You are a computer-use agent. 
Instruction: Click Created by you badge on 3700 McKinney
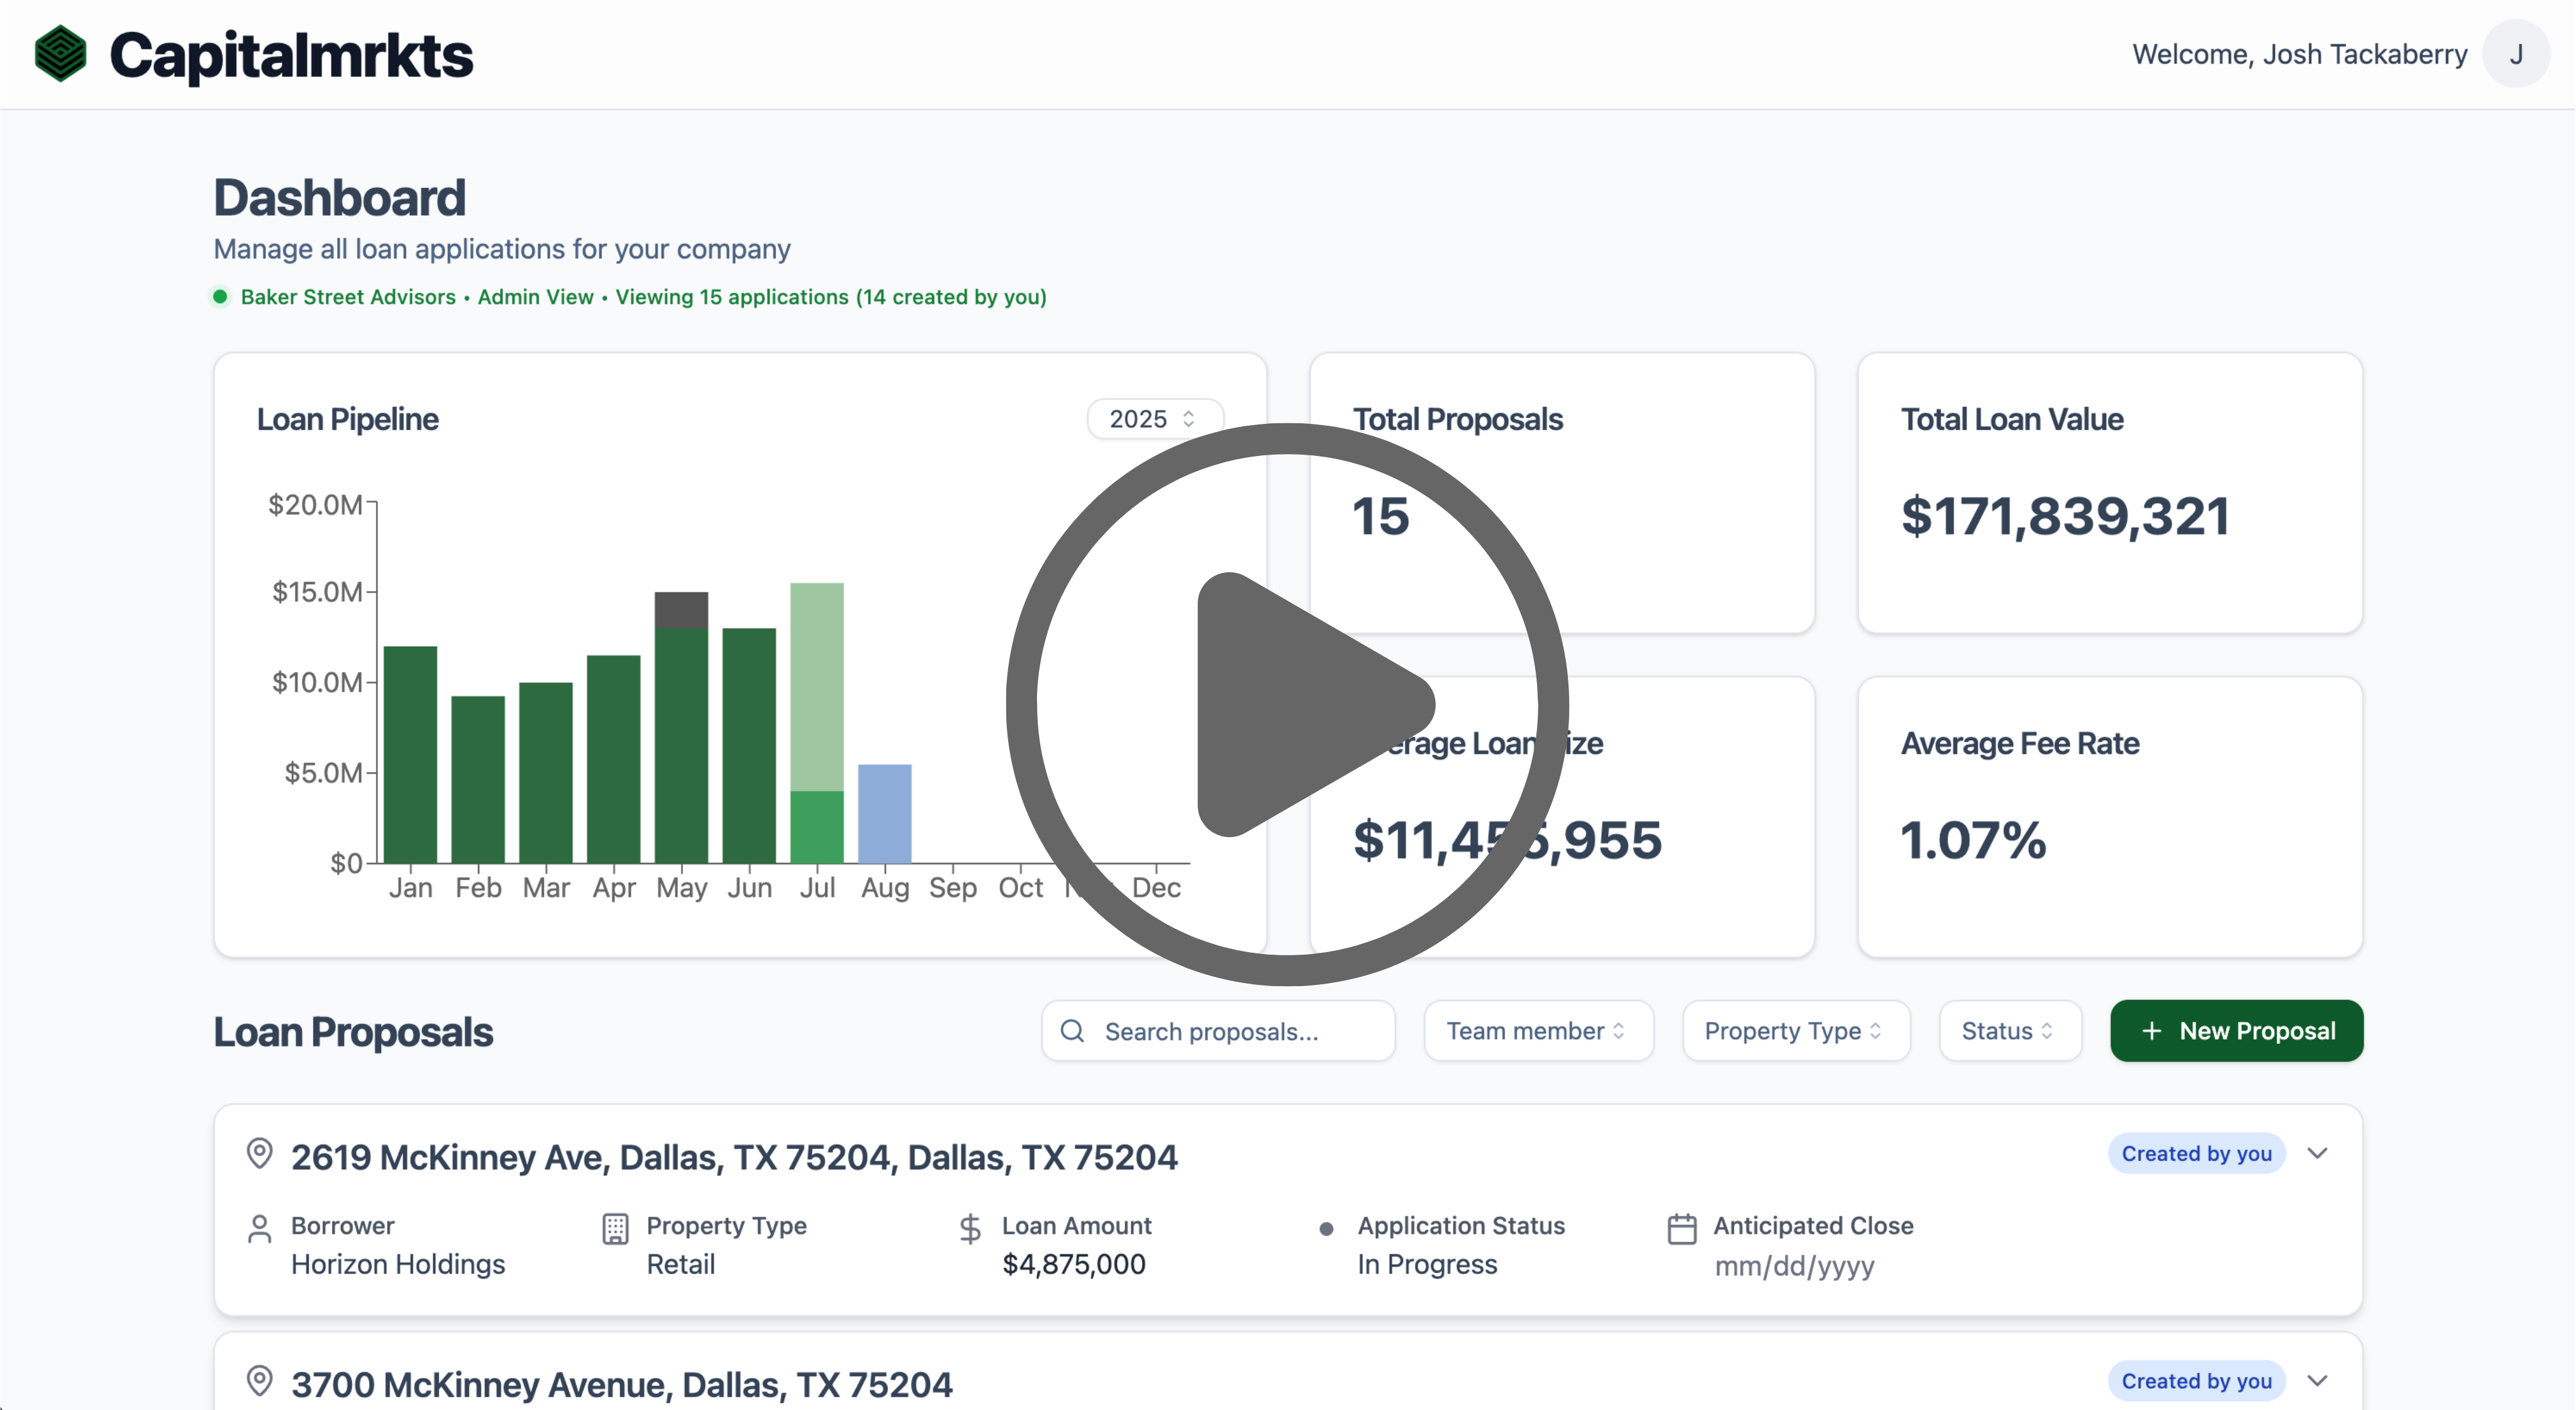[2197, 1381]
